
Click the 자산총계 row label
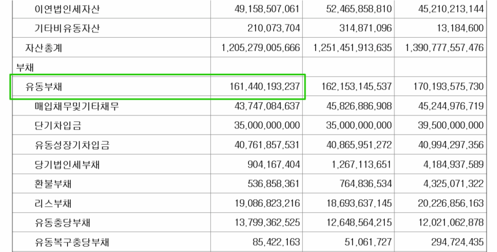44,48
